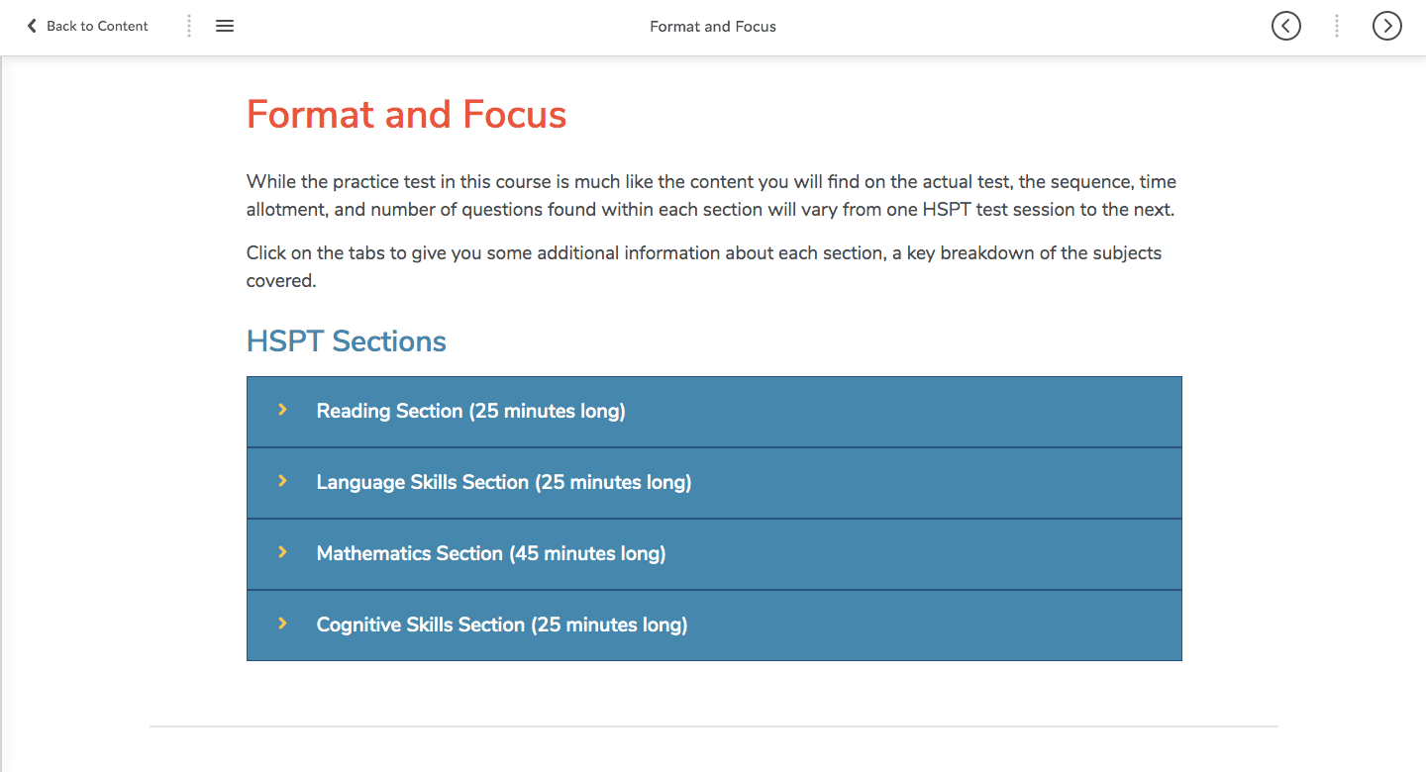Click the Format and Focus header title
The image size is (1426, 772).
pyautogui.click(x=713, y=27)
